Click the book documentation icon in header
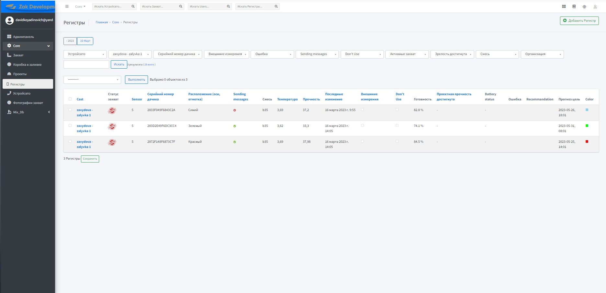The width and height of the screenshot is (606, 293). [574, 6]
